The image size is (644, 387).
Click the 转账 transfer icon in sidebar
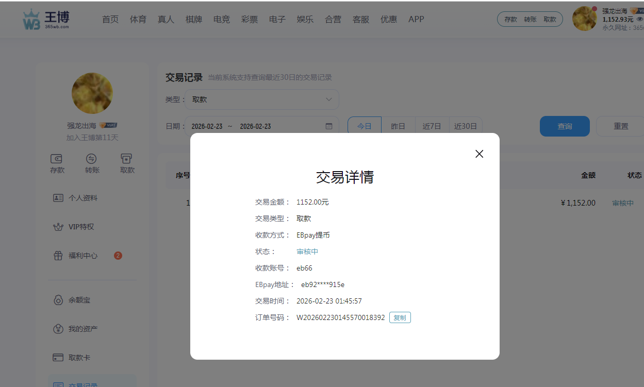[x=92, y=159]
